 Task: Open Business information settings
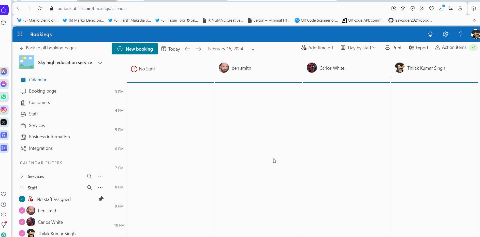coord(49,137)
